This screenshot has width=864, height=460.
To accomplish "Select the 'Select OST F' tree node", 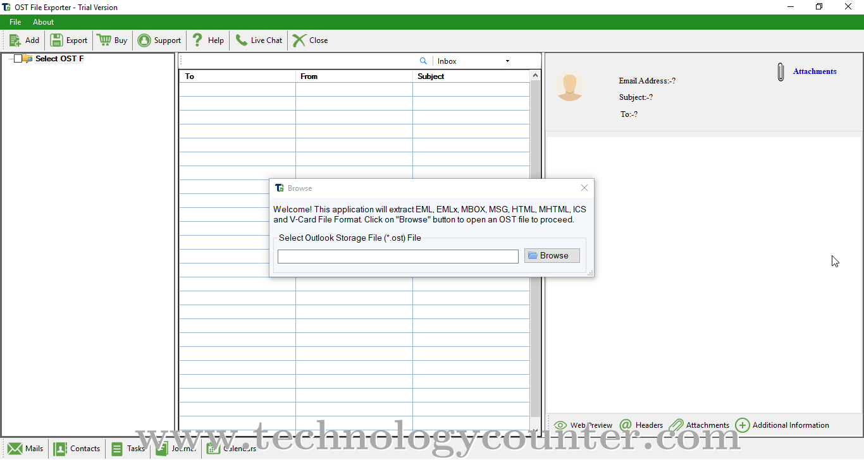I will coord(59,59).
